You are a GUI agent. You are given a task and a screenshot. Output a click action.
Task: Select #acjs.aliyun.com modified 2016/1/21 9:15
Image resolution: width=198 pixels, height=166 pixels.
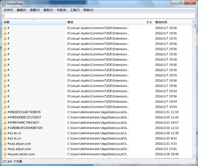coord(19,144)
